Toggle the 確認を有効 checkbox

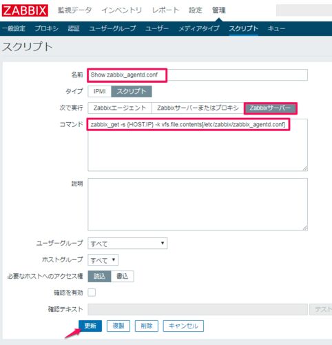pyautogui.click(x=92, y=293)
